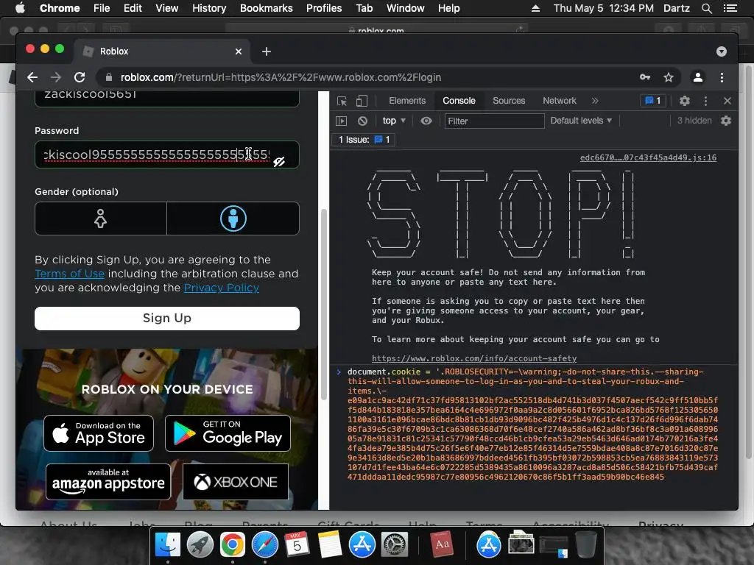Open console settings gear beside 3 hidden

(x=726, y=121)
